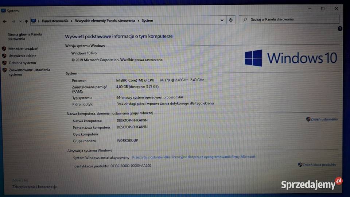Click the Windows 10 logo

(x=291, y=58)
